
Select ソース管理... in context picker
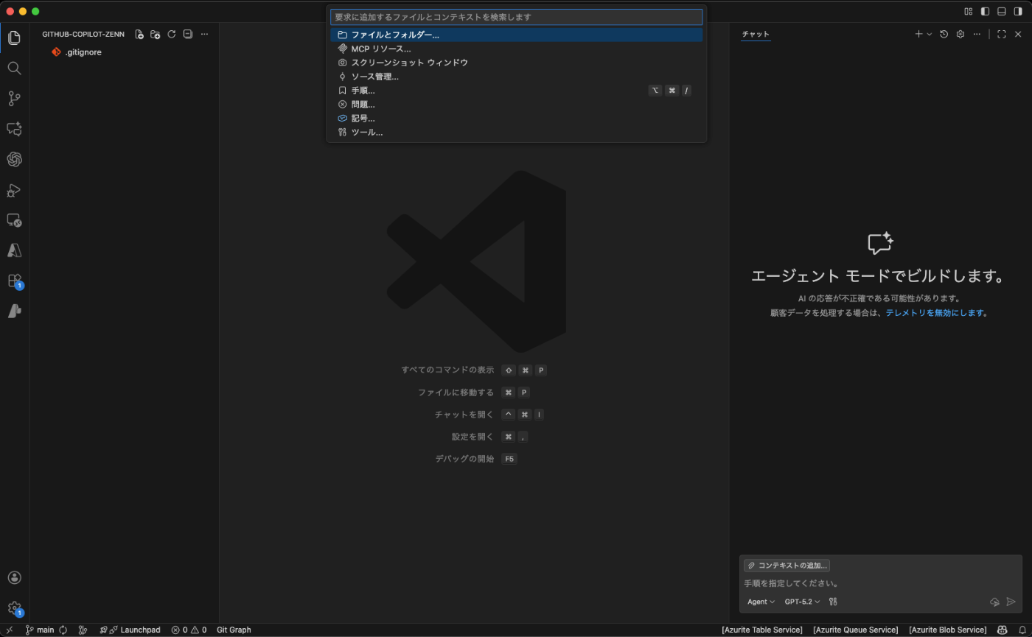pos(516,77)
